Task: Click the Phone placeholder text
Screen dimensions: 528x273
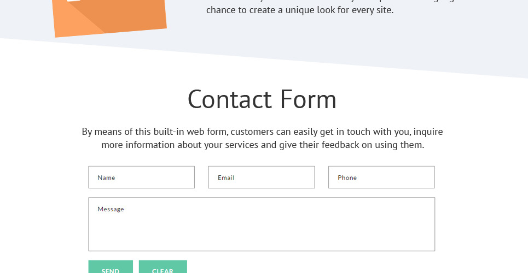Action: click(x=347, y=178)
